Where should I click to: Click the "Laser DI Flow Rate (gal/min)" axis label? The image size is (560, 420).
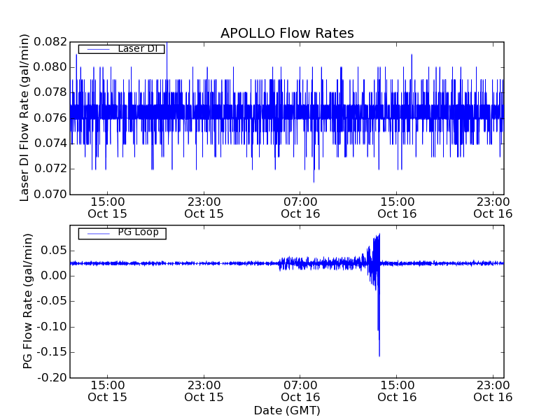[x=24, y=118]
